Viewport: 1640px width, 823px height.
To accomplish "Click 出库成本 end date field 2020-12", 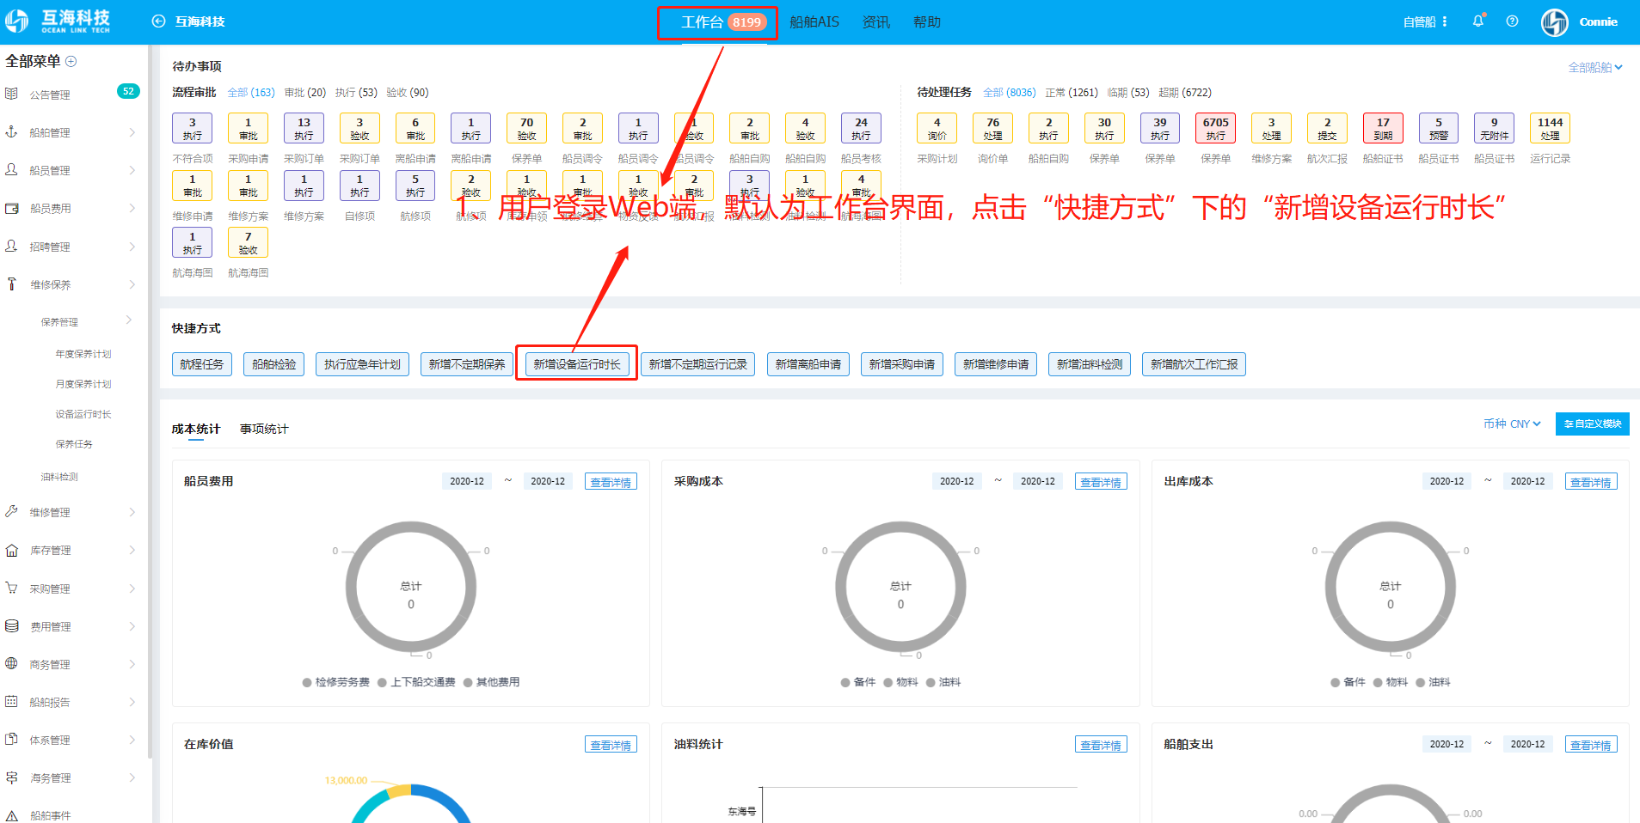I will click(1527, 481).
